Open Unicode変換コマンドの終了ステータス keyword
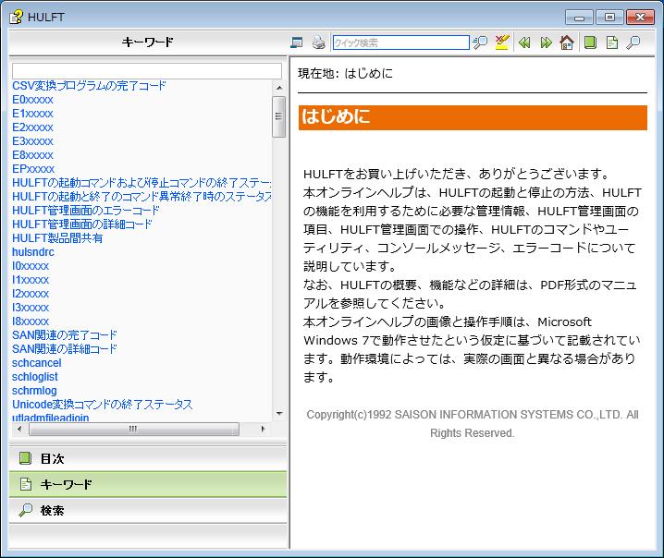This screenshot has width=664, height=558. click(102, 405)
